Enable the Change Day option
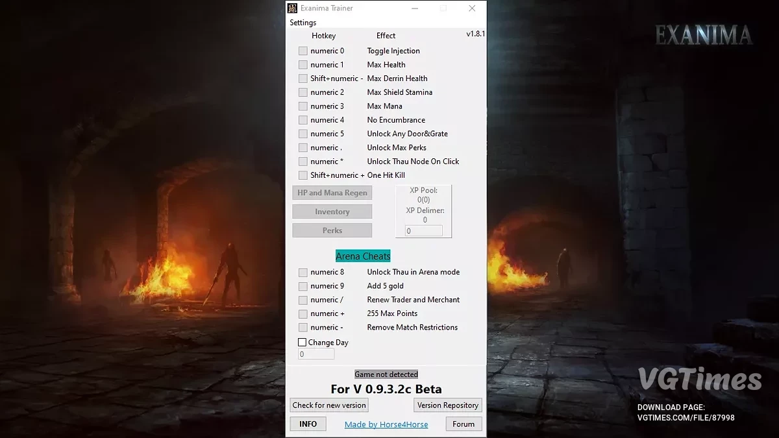The width and height of the screenshot is (779, 438). coord(302,342)
